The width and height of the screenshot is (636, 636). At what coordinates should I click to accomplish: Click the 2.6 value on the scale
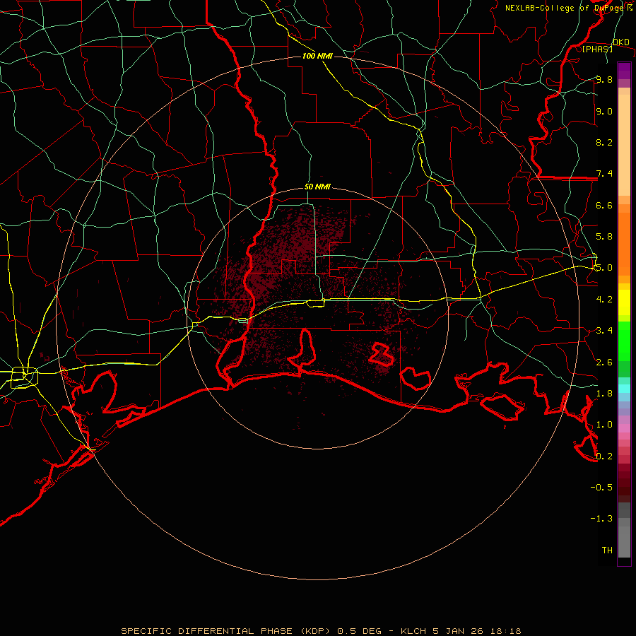604,363
